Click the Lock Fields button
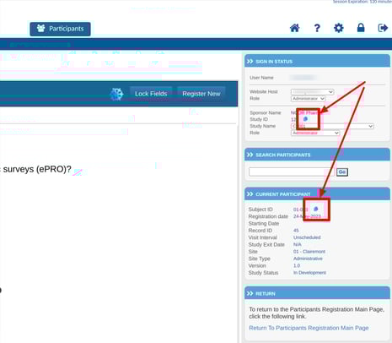The image size is (392, 343). [x=151, y=94]
